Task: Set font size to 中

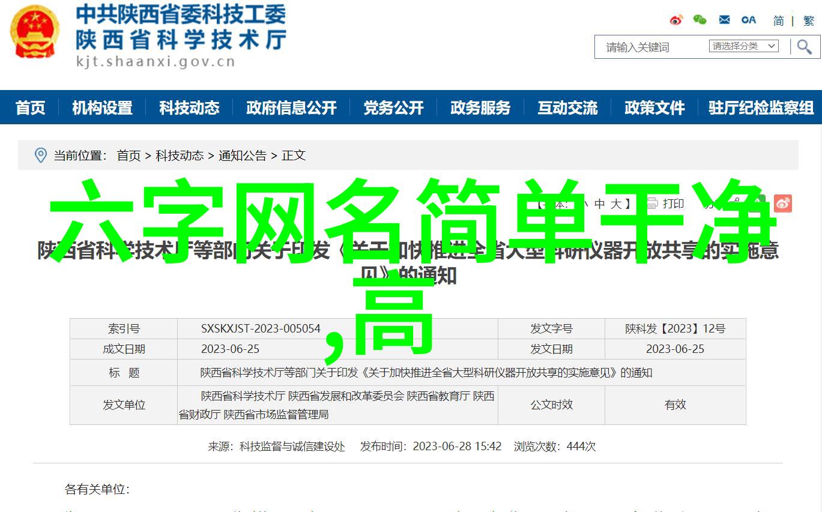Action: (600, 204)
